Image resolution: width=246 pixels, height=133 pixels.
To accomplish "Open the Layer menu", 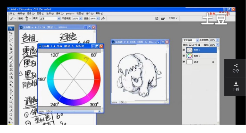I will 40,14.
